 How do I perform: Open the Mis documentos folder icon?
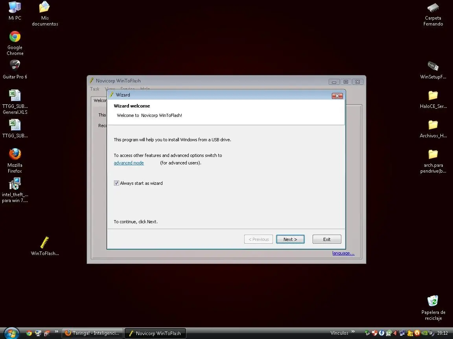click(x=45, y=14)
